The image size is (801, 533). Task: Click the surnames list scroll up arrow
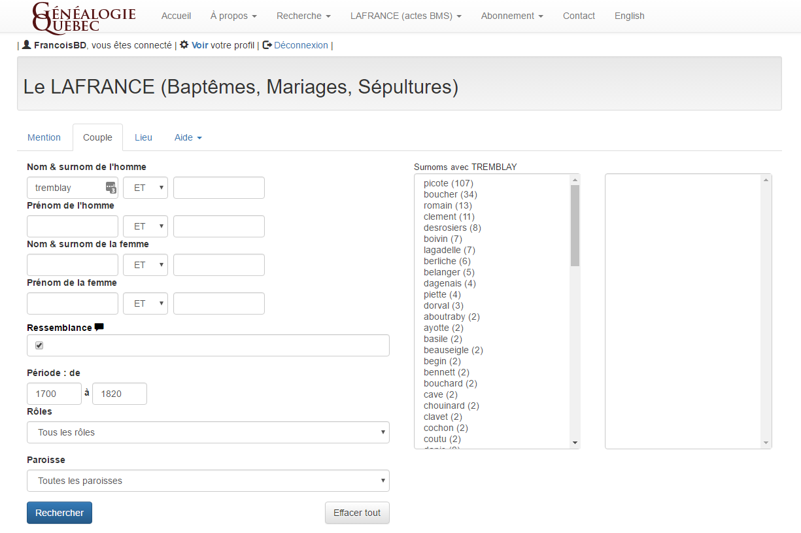click(575, 180)
